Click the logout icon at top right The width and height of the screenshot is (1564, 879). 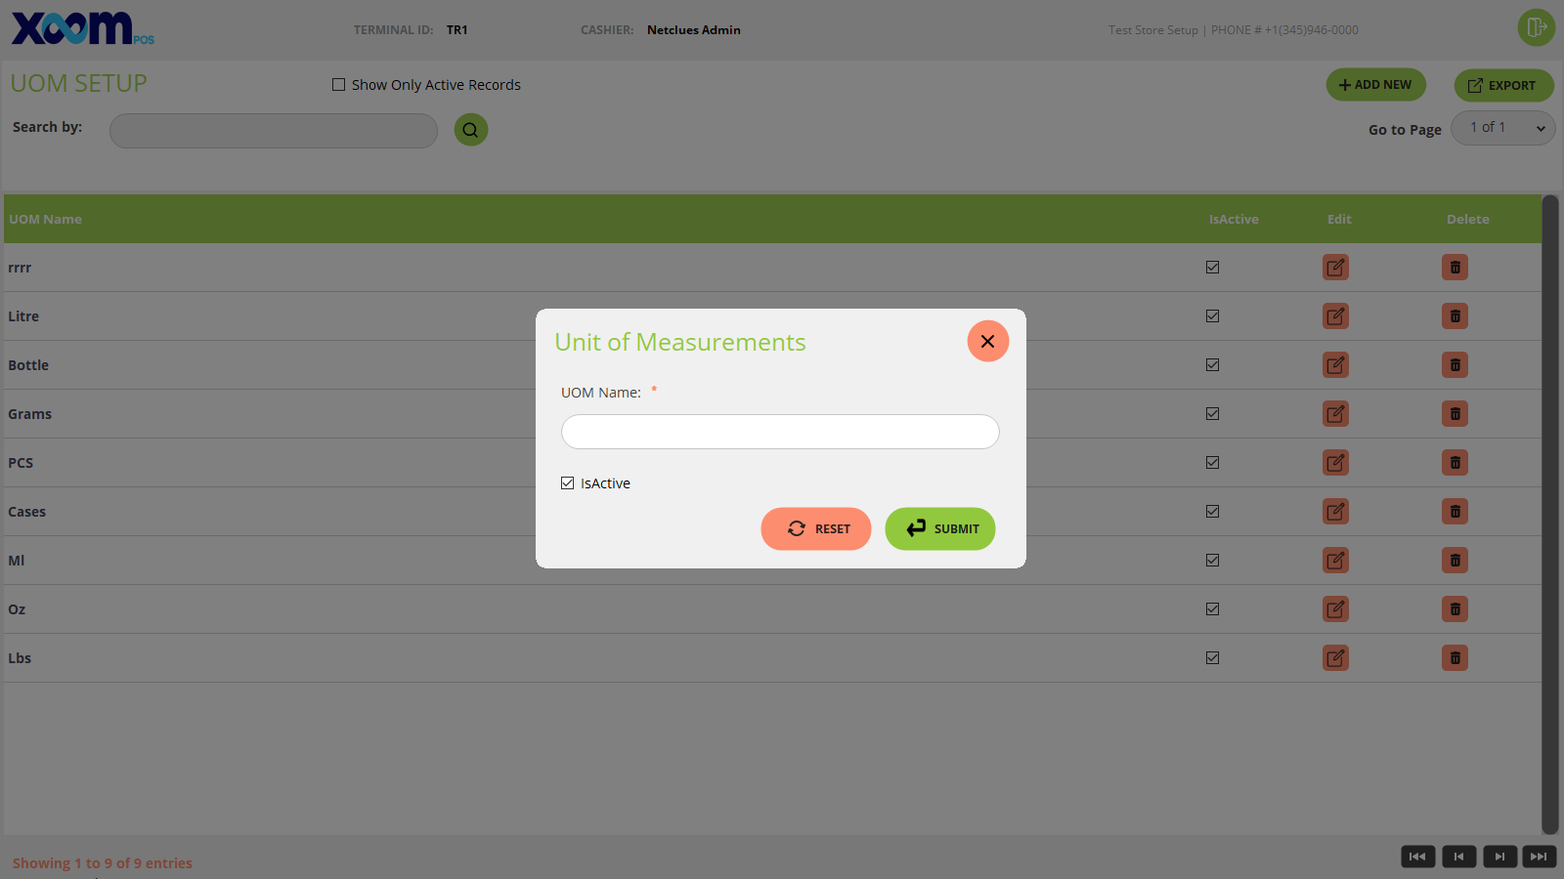[x=1536, y=27]
